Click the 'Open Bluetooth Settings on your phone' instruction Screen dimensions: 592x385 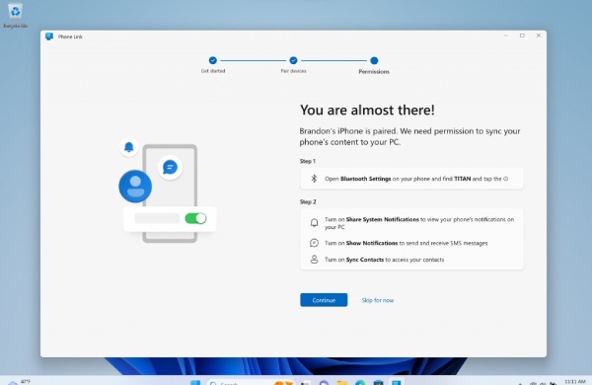[416, 179]
